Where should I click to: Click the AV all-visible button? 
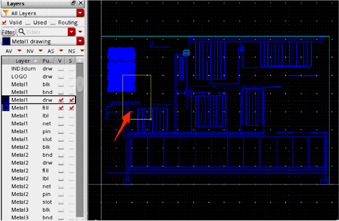click(9, 51)
